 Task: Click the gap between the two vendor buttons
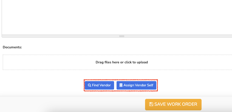click(x=115, y=85)
